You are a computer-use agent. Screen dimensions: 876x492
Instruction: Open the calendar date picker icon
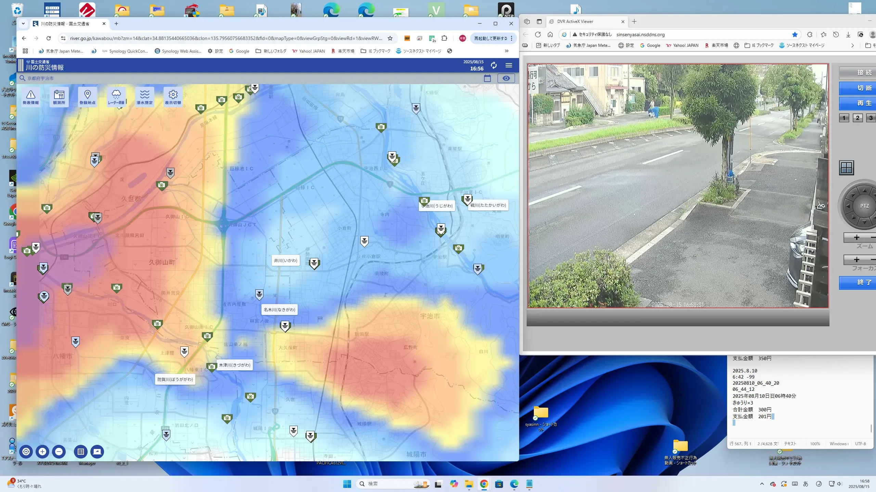pos(487,78)
